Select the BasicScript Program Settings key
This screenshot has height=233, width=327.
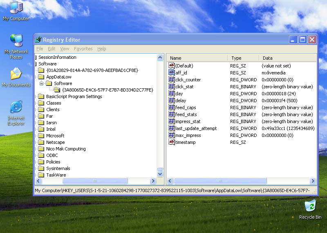pos(74,96)
